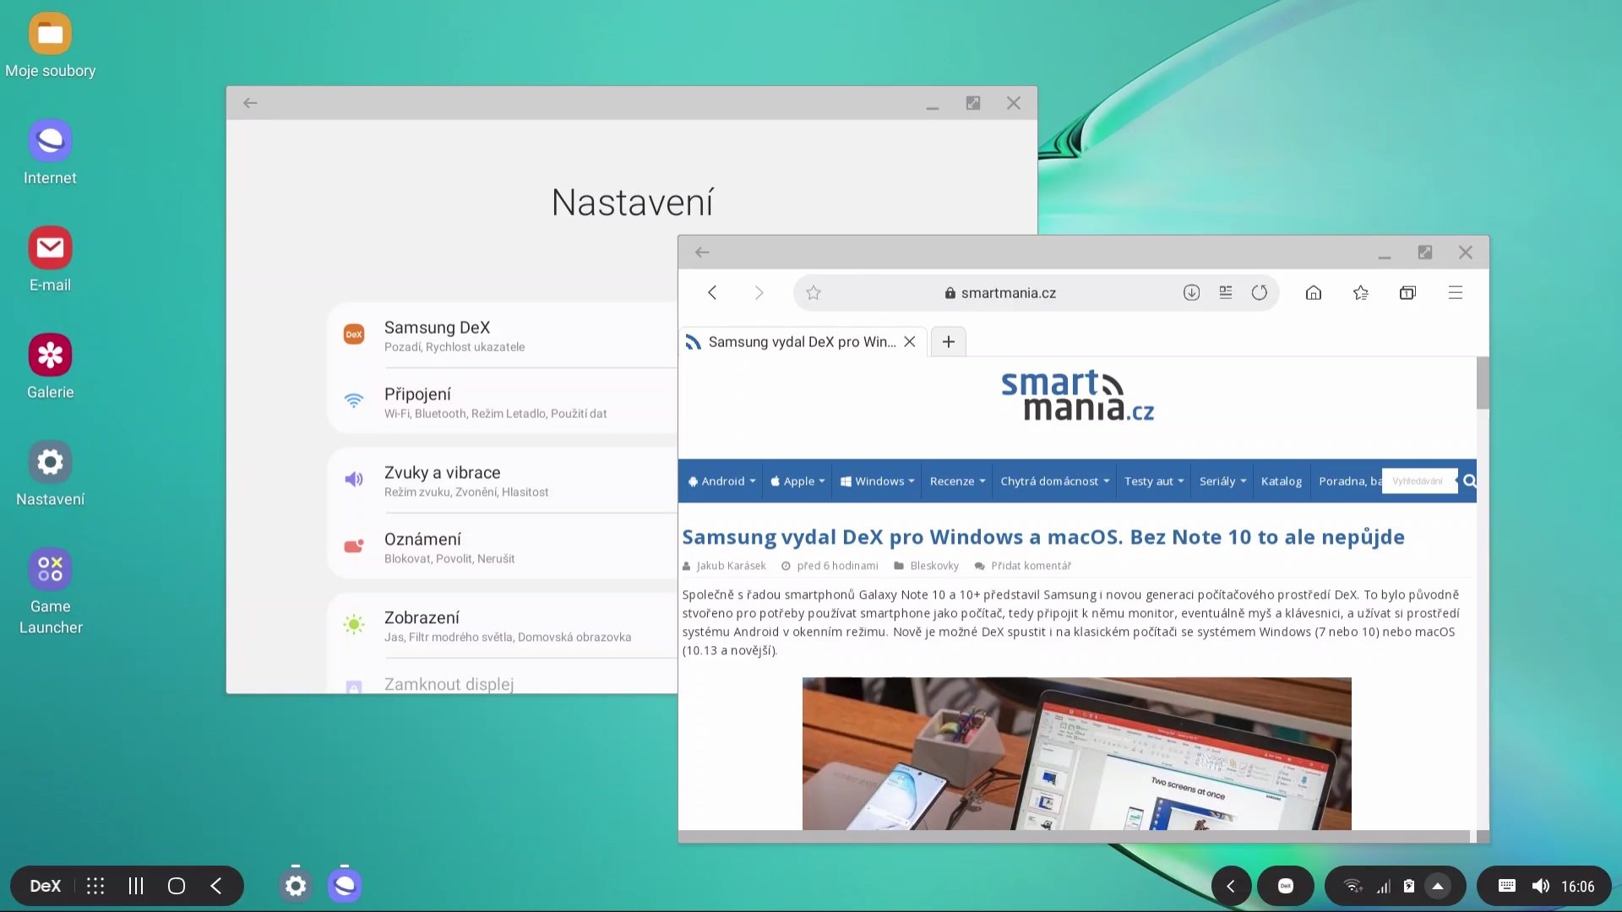Image resolution: width=1622 pixels, height=912 pixels.
Task: Click the smartmania.cz address bar
Action: pos(1000,293)
